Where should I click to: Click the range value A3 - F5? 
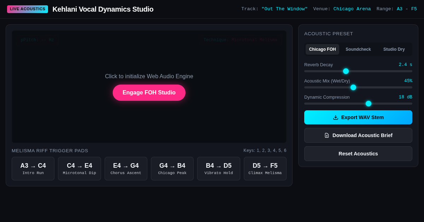tap(407, 9)
